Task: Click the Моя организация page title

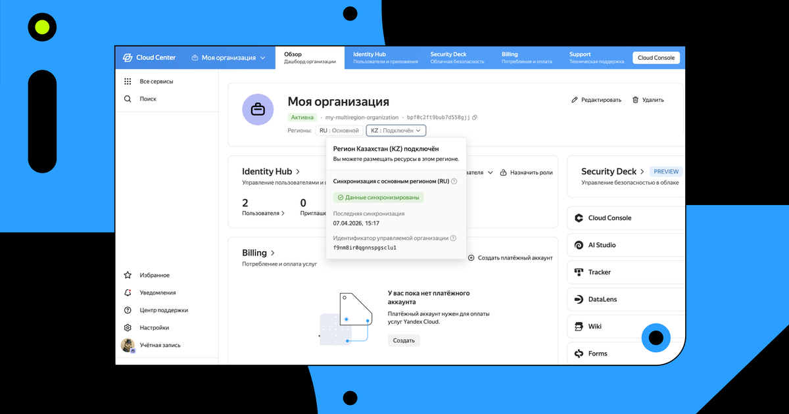Action: [x=339, y=102]
